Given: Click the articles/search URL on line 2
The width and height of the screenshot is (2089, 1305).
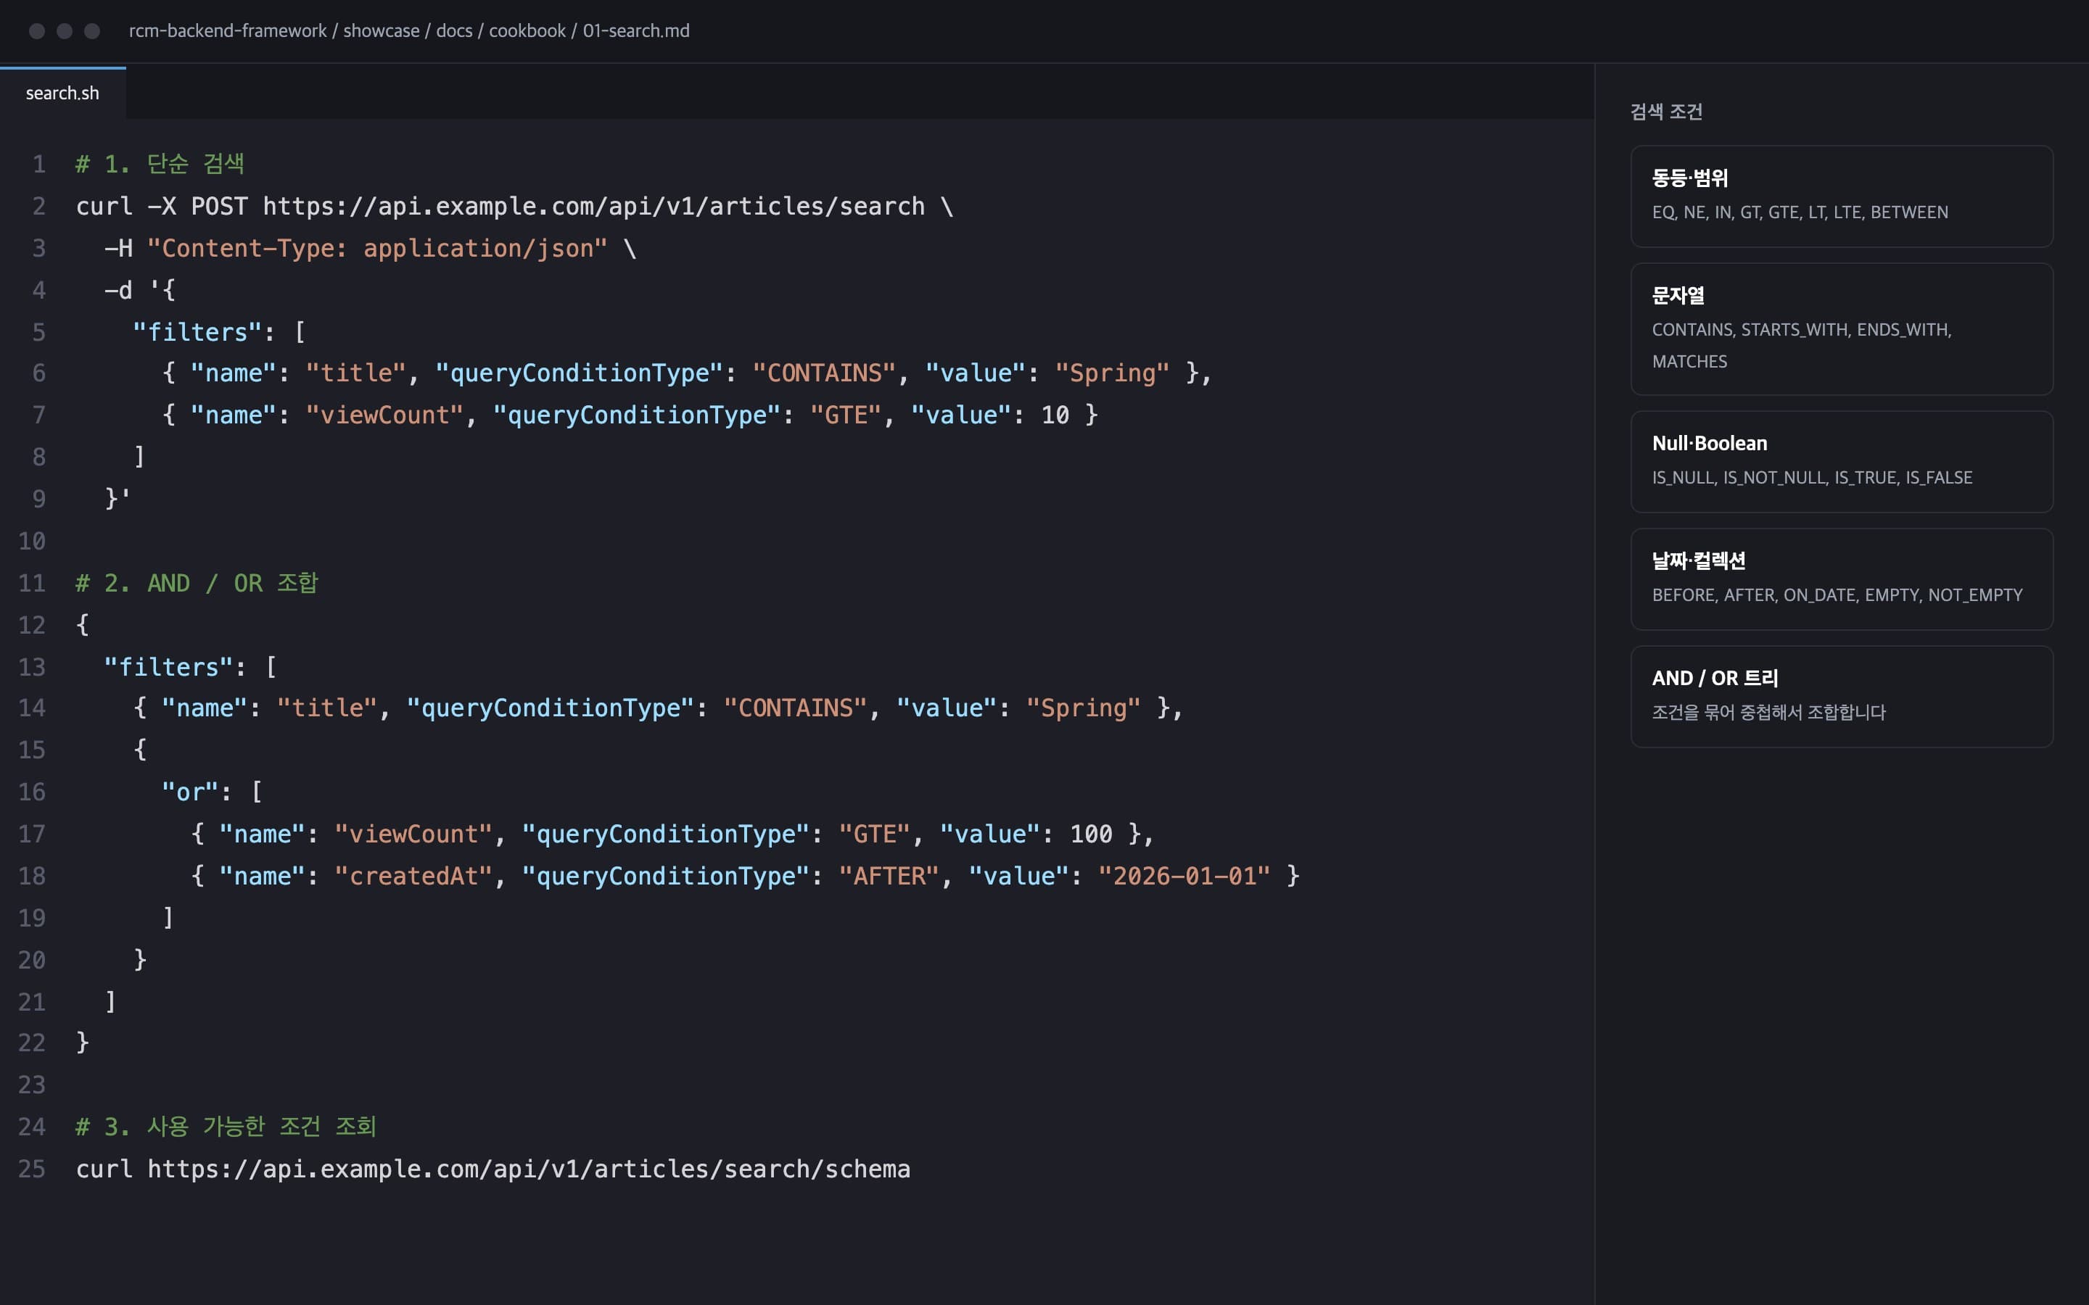Looking at the screenshot, I should click(x=594, y=207).
